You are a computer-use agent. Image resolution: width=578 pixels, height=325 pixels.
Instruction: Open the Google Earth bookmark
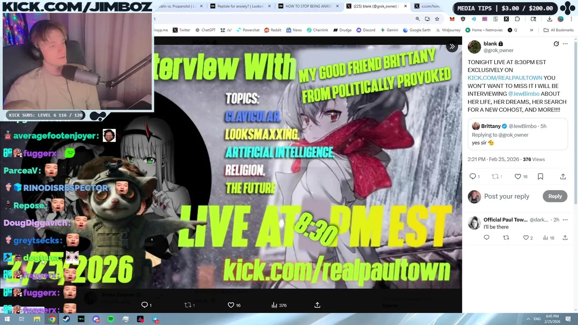tap(416, 30)
